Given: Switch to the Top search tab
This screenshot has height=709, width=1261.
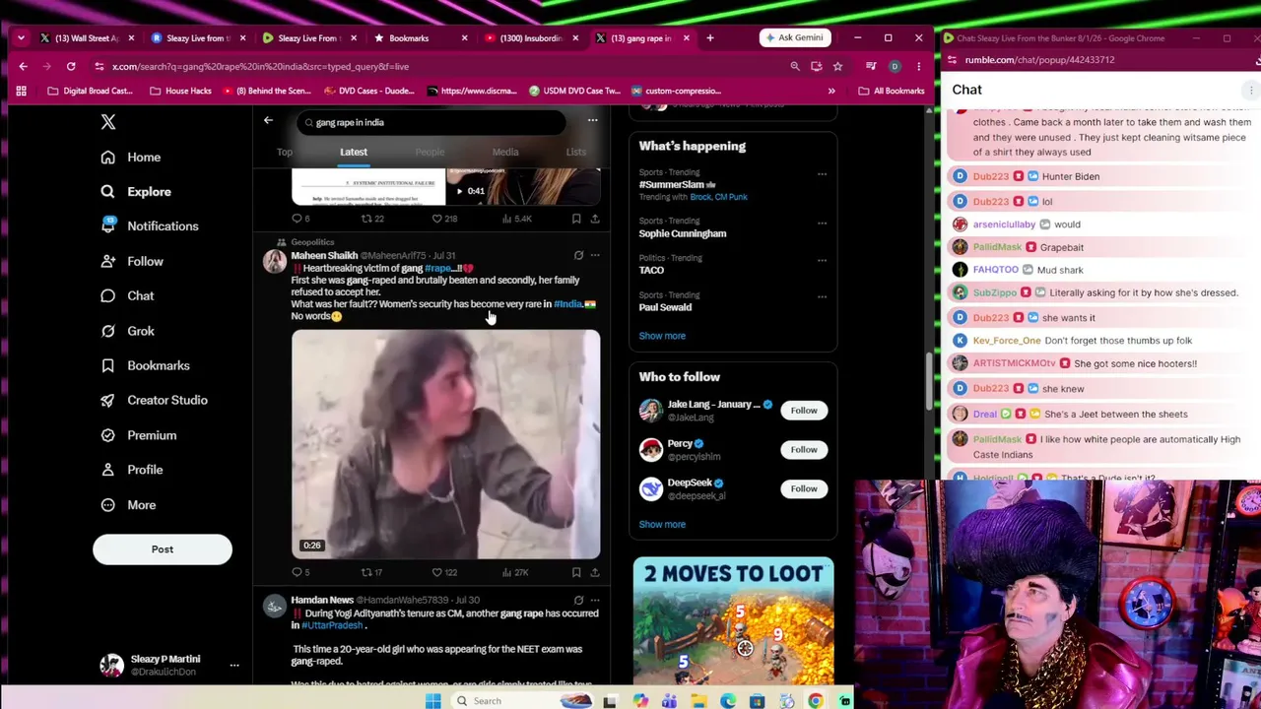Looking at the screenshot, I should click(284, 153).
